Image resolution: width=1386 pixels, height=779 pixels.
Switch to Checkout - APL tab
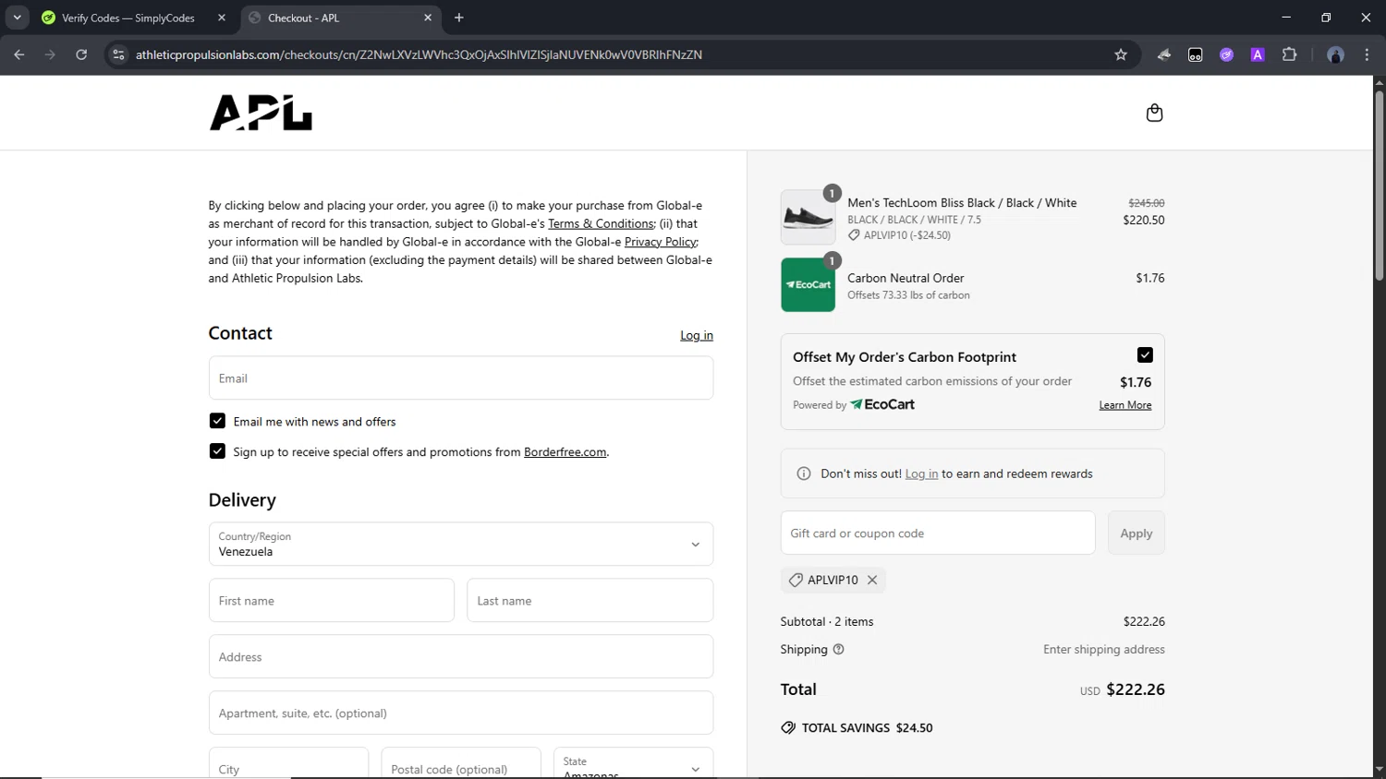pos(342,18)
